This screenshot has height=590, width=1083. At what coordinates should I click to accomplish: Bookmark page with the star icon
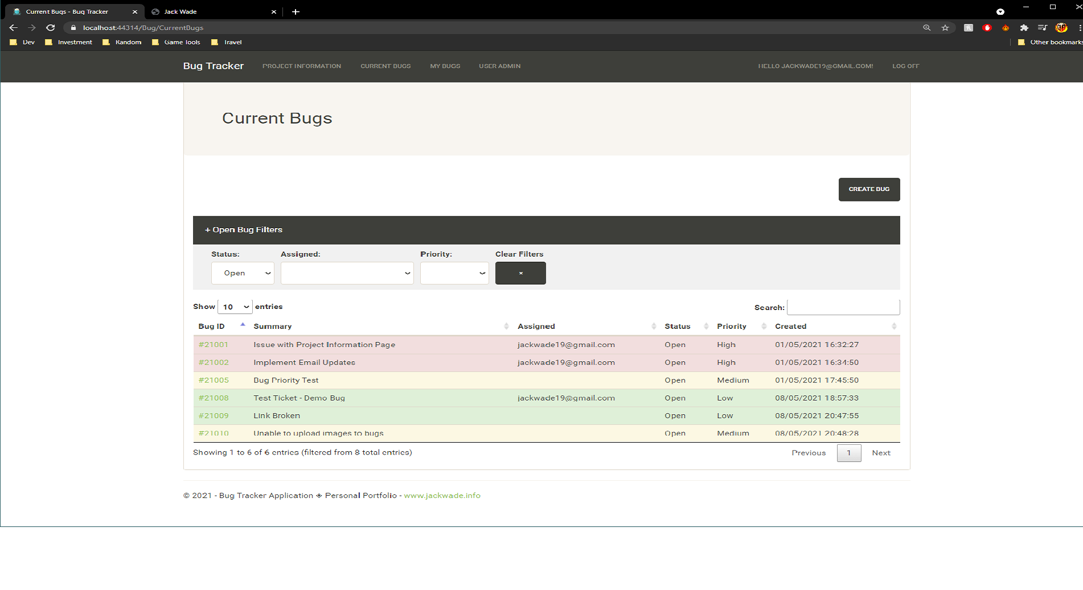(945, 27)
